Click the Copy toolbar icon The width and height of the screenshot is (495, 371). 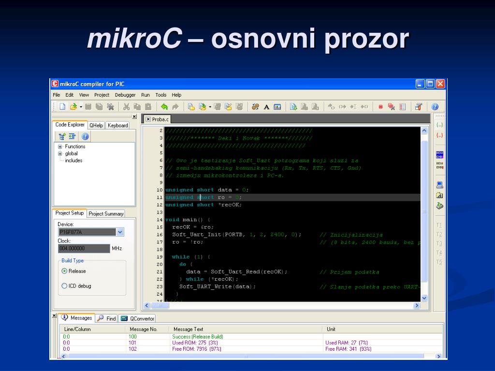pos(137,107)
